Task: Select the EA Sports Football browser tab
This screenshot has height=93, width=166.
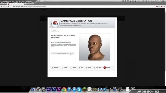Action: (x=15, y=4)
